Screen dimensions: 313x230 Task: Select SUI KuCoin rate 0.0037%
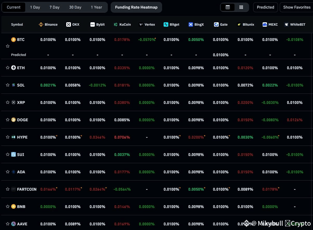[122, 155]
